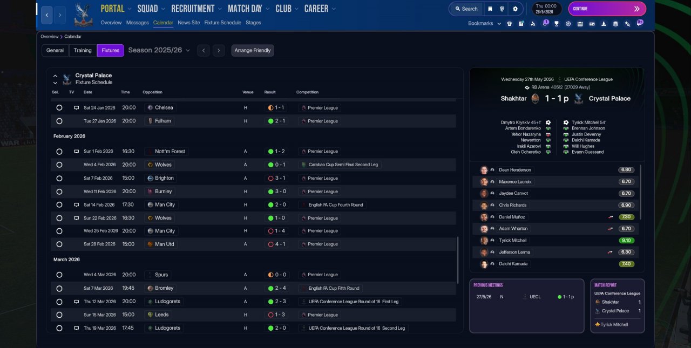Select the Brighton fixture radio button
Viewport: 691px width, 348px height.
point(59,178)
